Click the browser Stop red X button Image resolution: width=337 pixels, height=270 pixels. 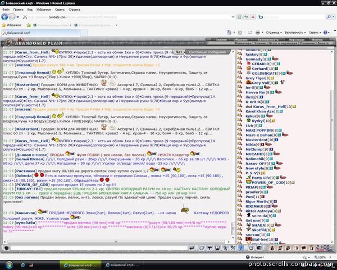[x=253, y=17]
